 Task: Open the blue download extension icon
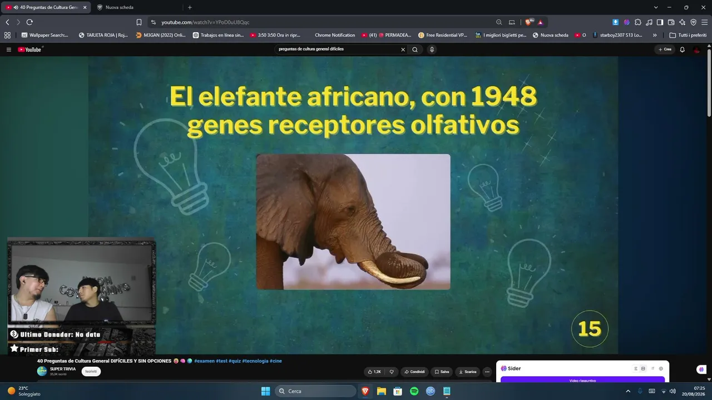coord(616,22)
